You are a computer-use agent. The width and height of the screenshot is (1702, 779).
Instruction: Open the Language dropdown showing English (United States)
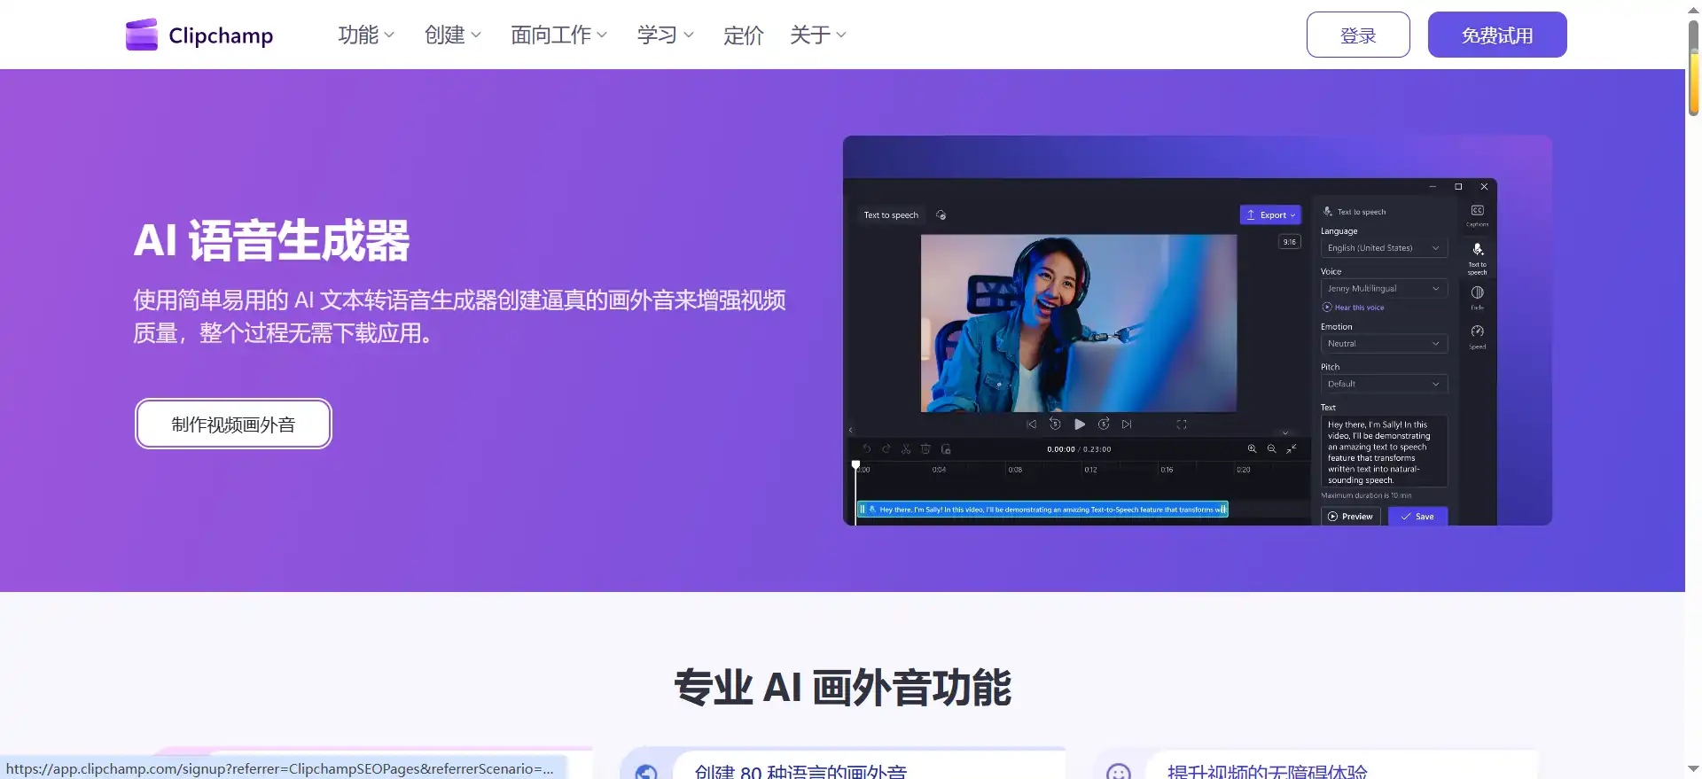click(1383, 248)
